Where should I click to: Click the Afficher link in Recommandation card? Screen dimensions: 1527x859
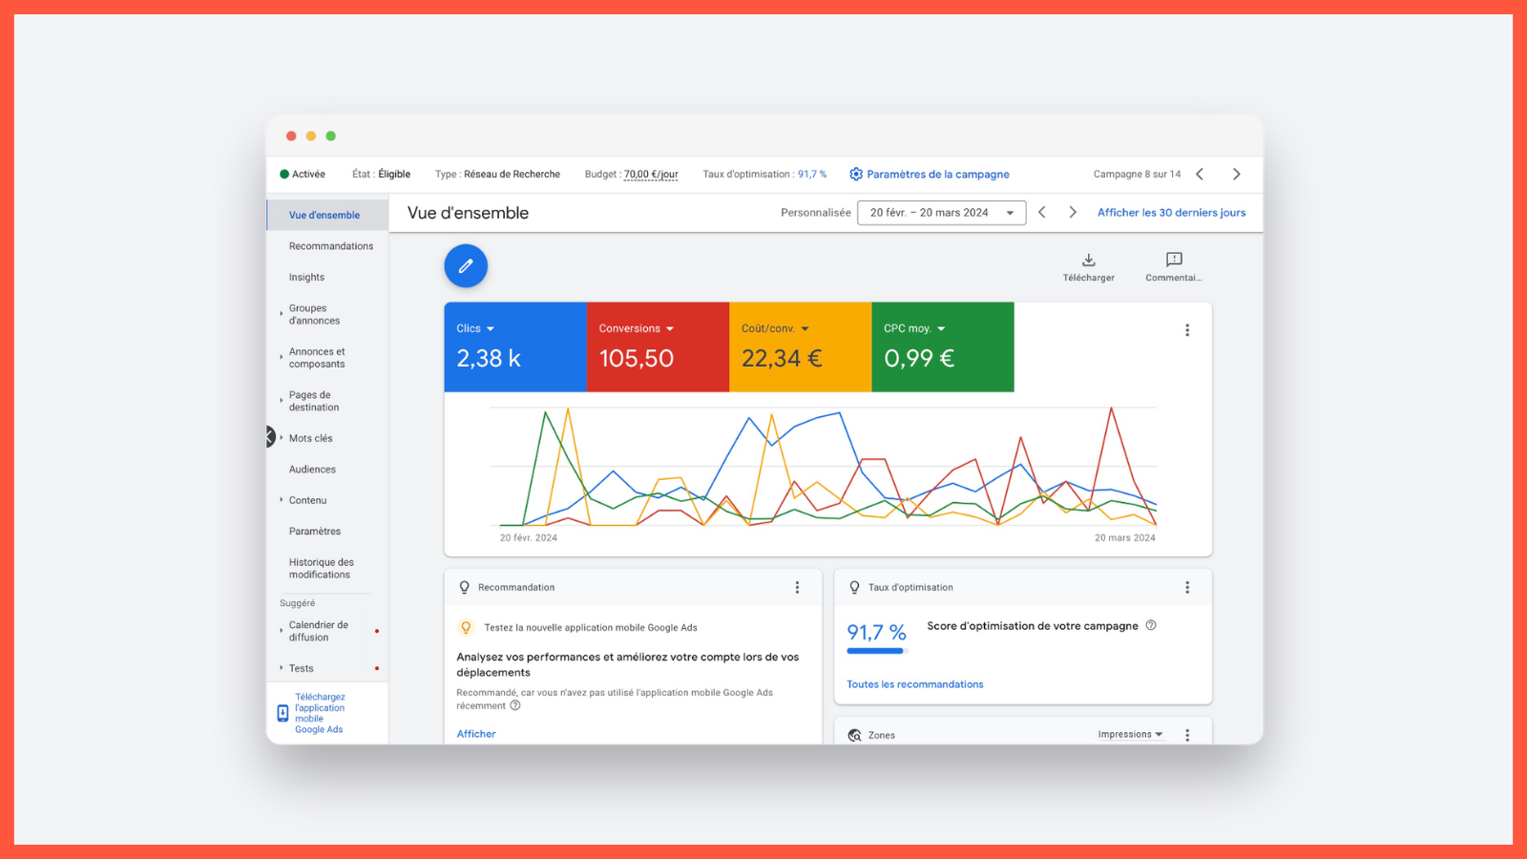[x=476, y=734]
